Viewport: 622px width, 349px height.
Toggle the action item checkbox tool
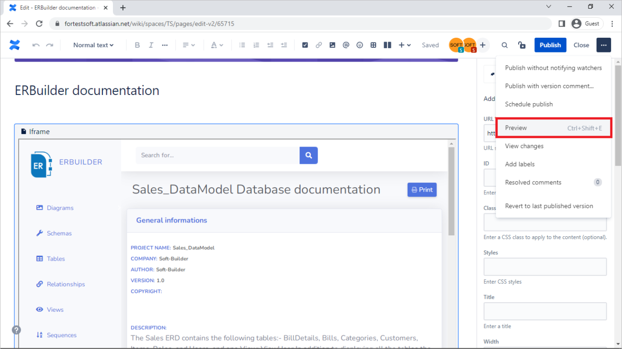coord(305,45)
